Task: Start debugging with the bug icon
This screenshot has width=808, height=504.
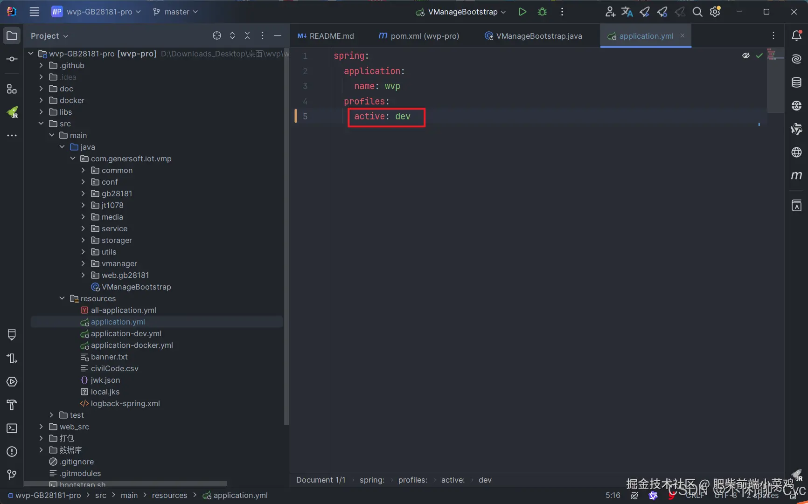Action: (542, 12)
